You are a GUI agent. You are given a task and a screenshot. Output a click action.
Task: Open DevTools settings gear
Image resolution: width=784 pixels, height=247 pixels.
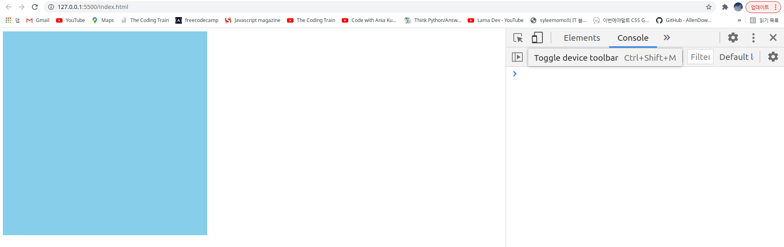pos(733,38)
